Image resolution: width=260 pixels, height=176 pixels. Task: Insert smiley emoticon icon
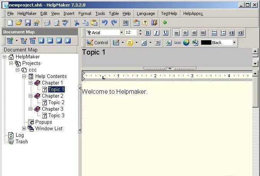(130, 43)
